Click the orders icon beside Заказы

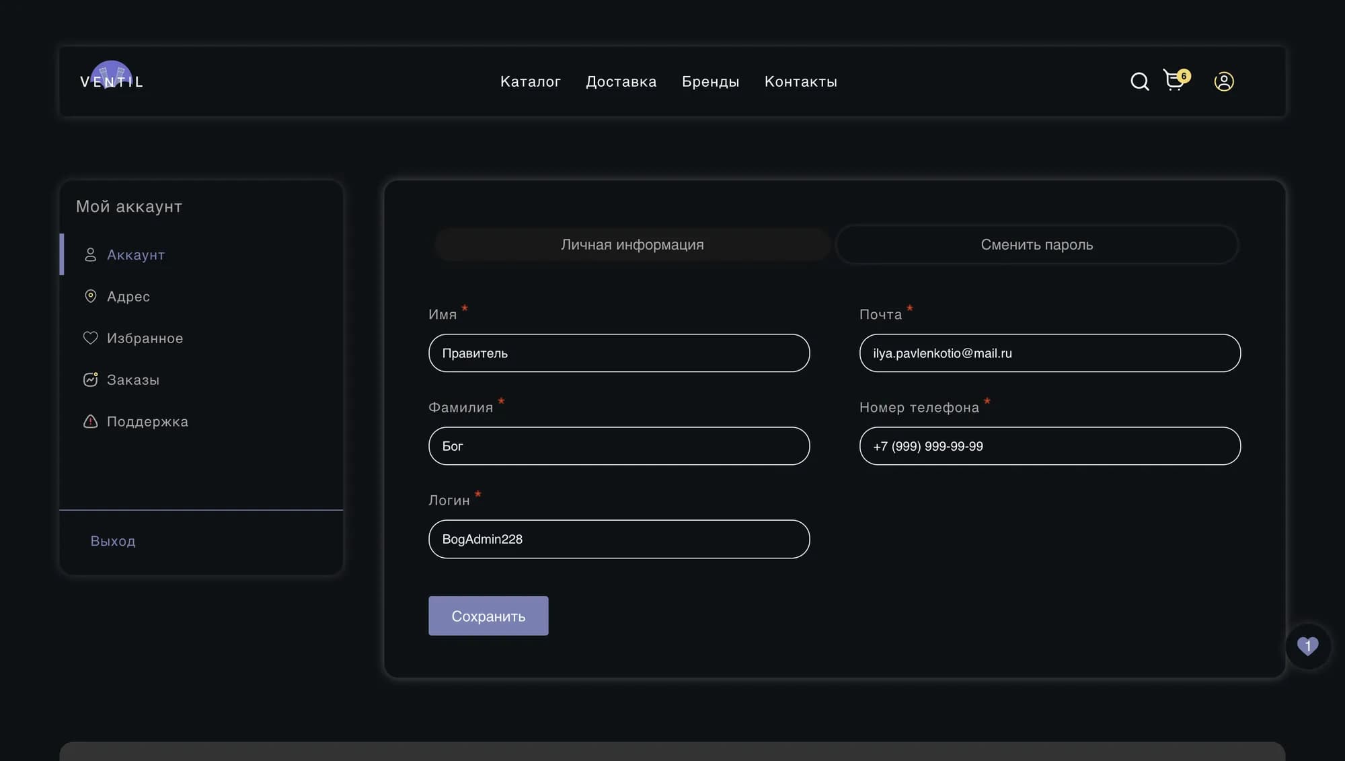[90, 379]
